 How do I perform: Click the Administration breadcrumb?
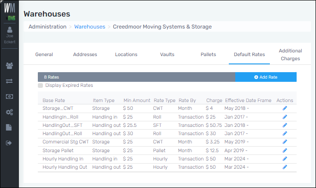click(x=48, y=27)
